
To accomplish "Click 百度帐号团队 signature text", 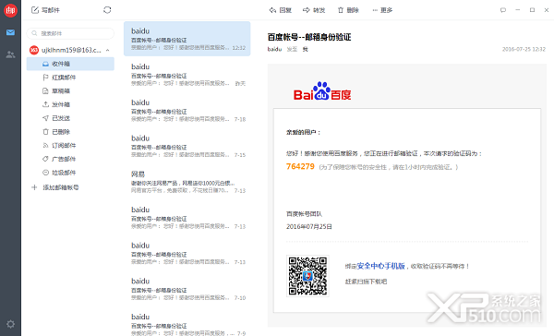I will pos(304,214).
